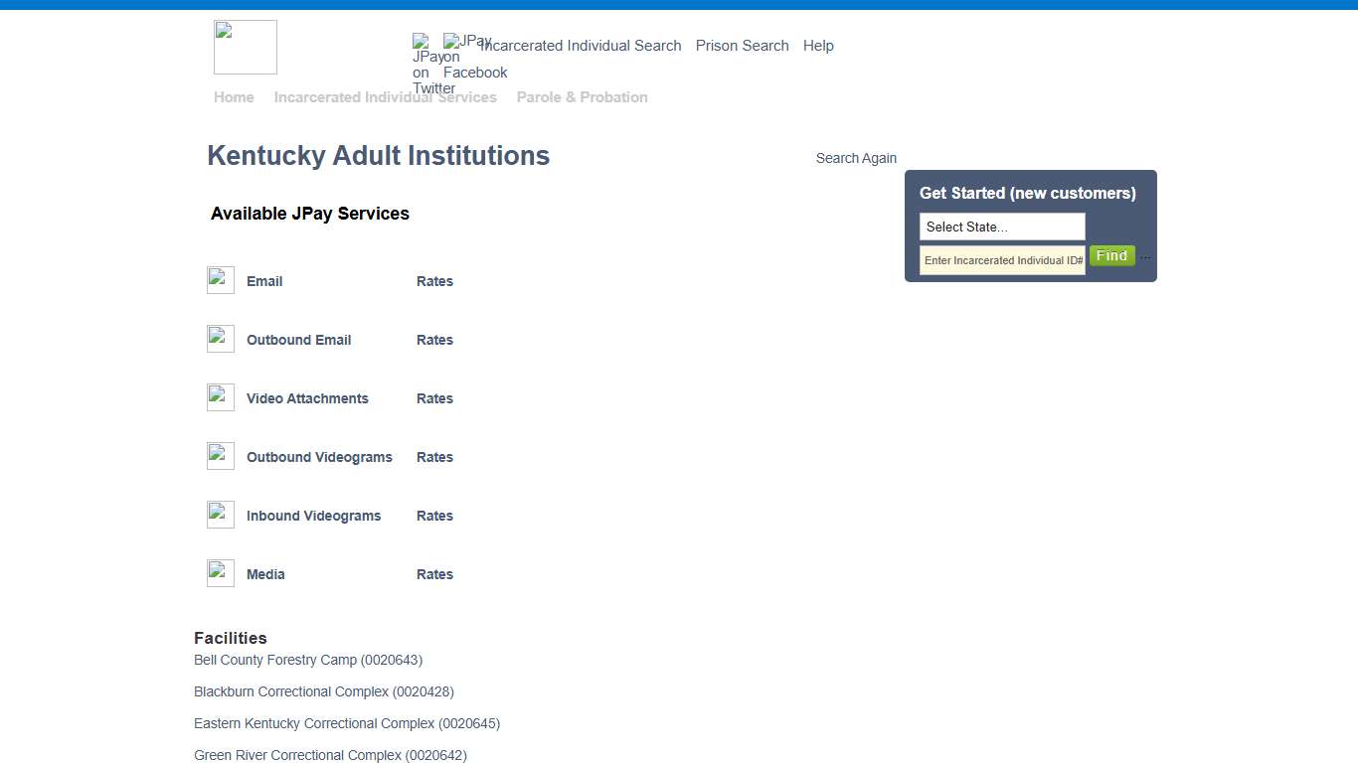Select the Email service icon
The height and width of the screenshot is (763, 1358).
point(220,280)
